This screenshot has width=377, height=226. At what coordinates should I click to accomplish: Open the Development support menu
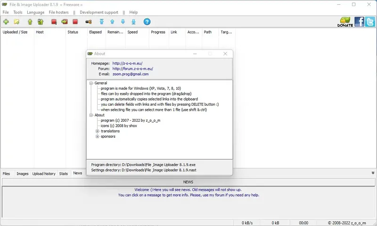coord(99,12)
